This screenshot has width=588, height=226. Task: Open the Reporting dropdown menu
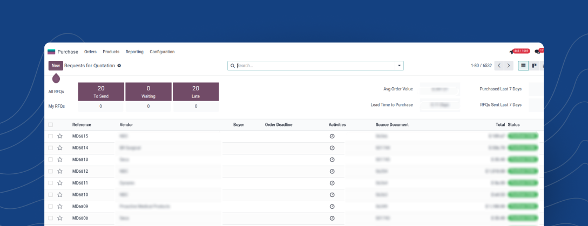[x=134, y=52]
